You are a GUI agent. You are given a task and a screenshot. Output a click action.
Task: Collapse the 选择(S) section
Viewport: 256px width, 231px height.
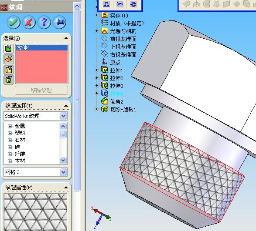66,38
